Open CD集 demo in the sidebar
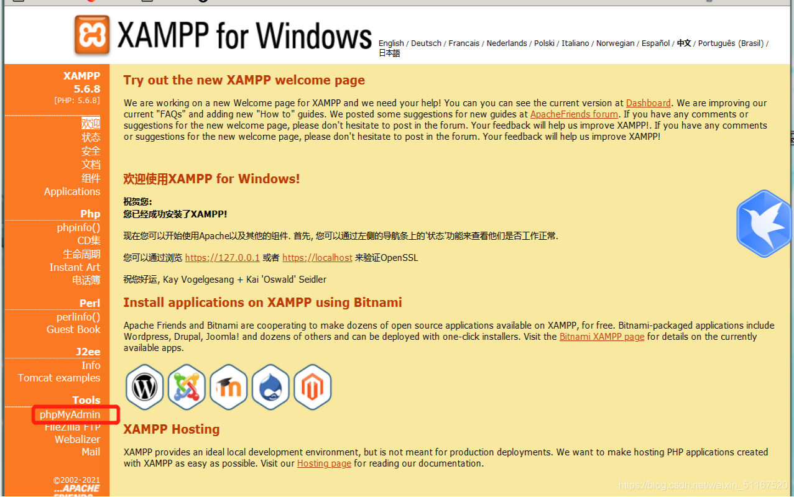Screen dimensions: 794x497 pos(88,240)
